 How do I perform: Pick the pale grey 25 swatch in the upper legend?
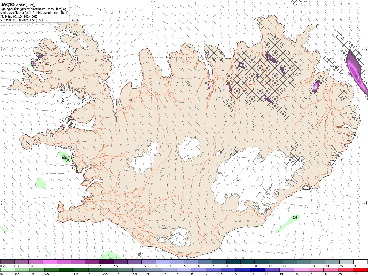(346, 262)
